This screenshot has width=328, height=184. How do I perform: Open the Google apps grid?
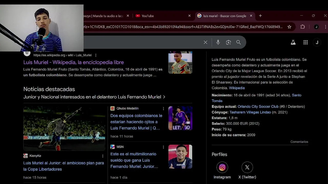(x=305, y=42)
